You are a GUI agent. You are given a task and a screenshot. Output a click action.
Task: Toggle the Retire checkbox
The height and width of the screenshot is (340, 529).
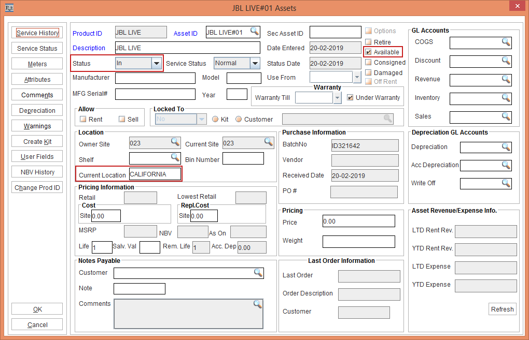pyautogui.click(x=368, y=42)
